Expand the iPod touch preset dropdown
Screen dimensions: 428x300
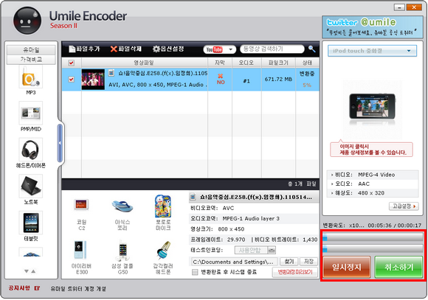pos(373,51)
